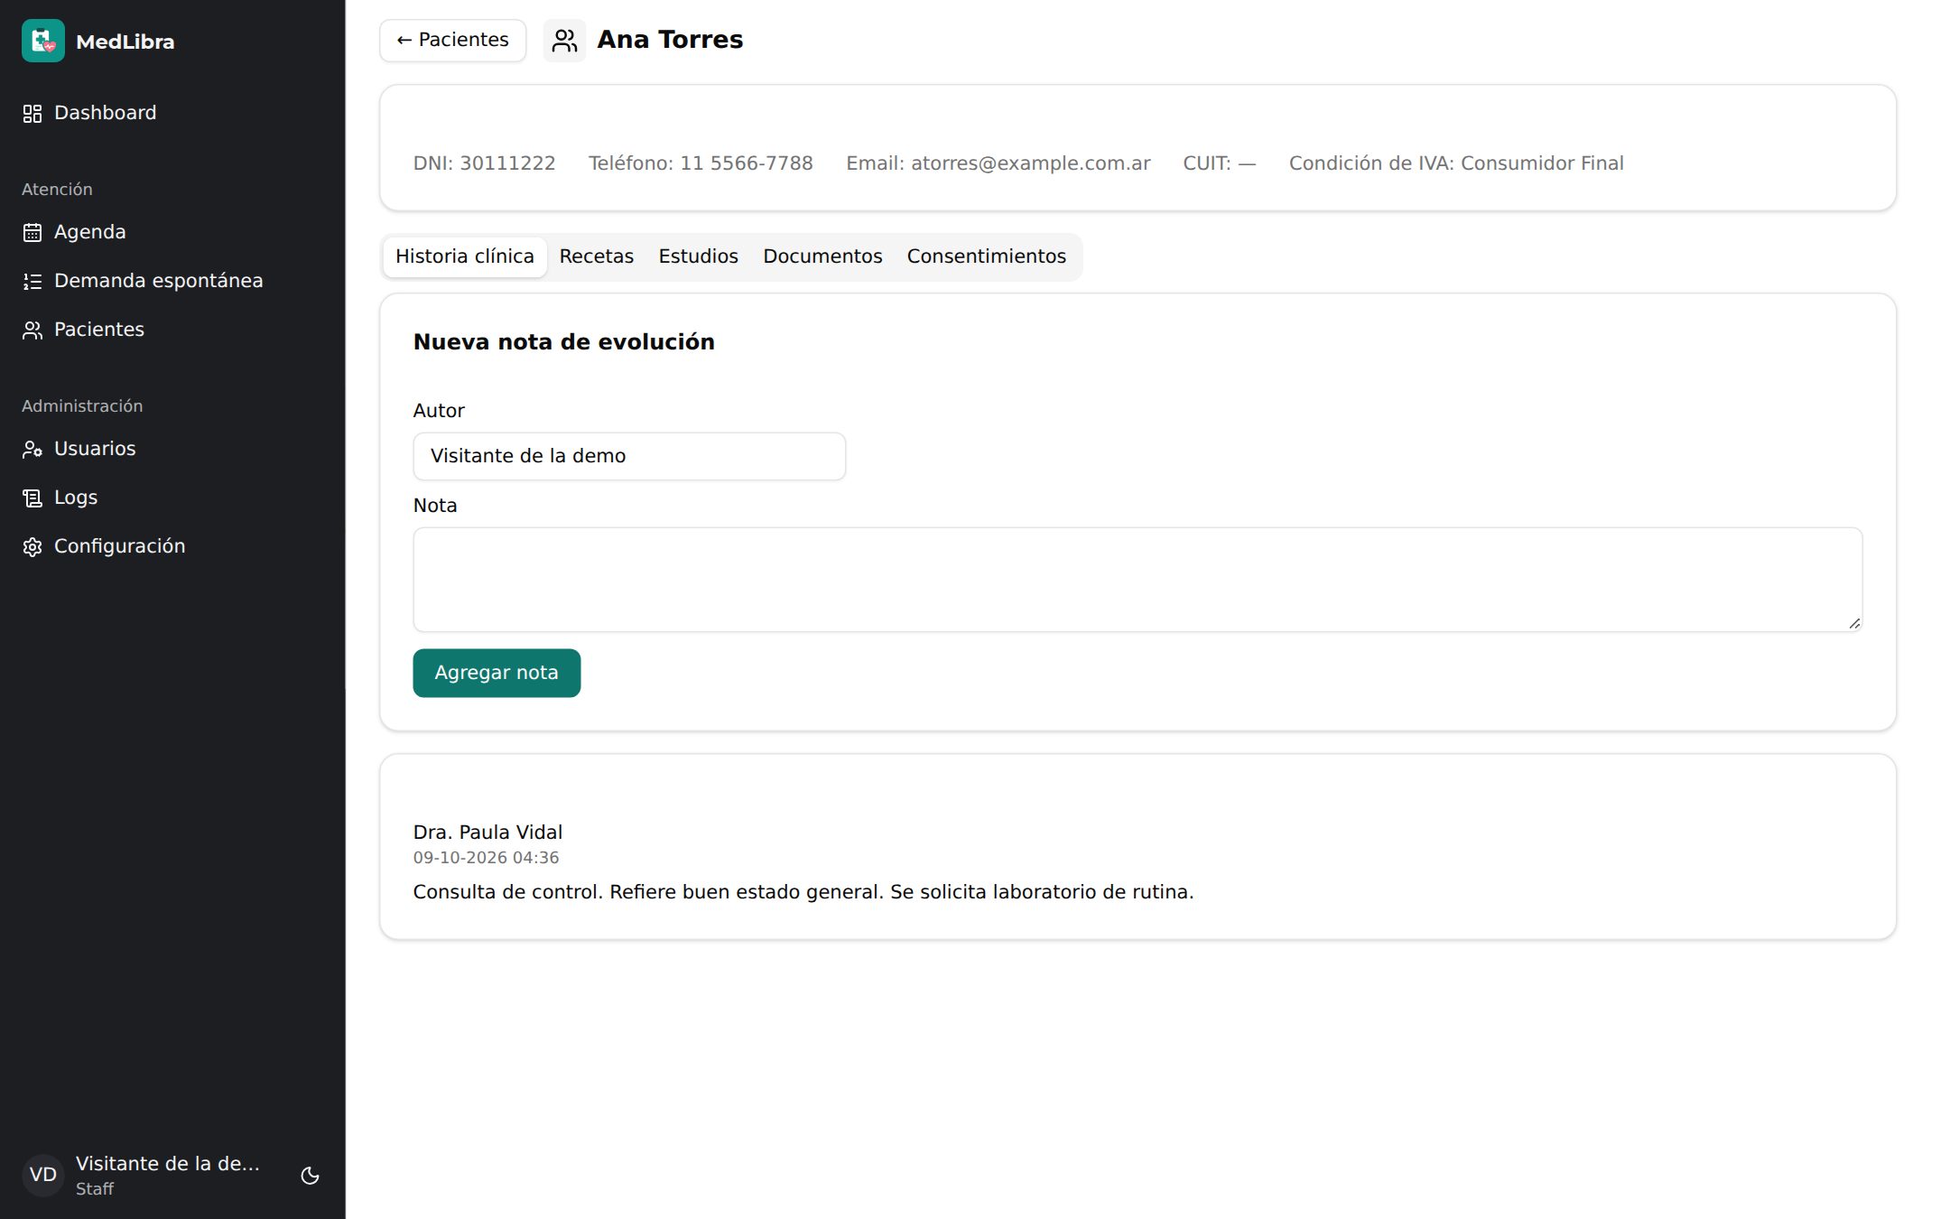
Task: Open Demanda espontánea list
Action: [x=172, y=281]
